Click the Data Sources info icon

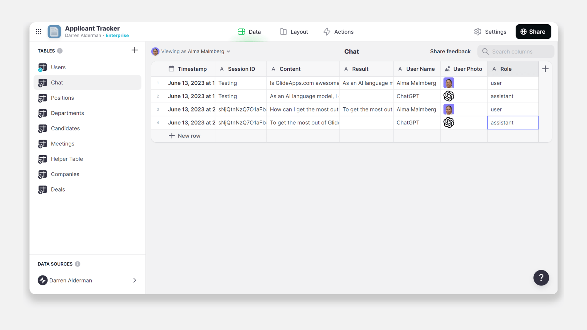[77, 264]
